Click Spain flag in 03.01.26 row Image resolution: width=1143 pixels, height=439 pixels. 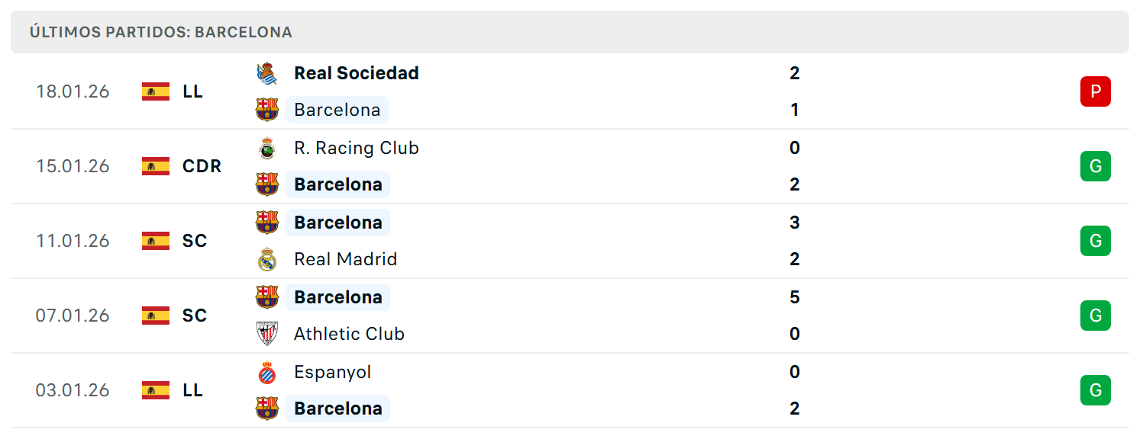[x=156, y=390]
